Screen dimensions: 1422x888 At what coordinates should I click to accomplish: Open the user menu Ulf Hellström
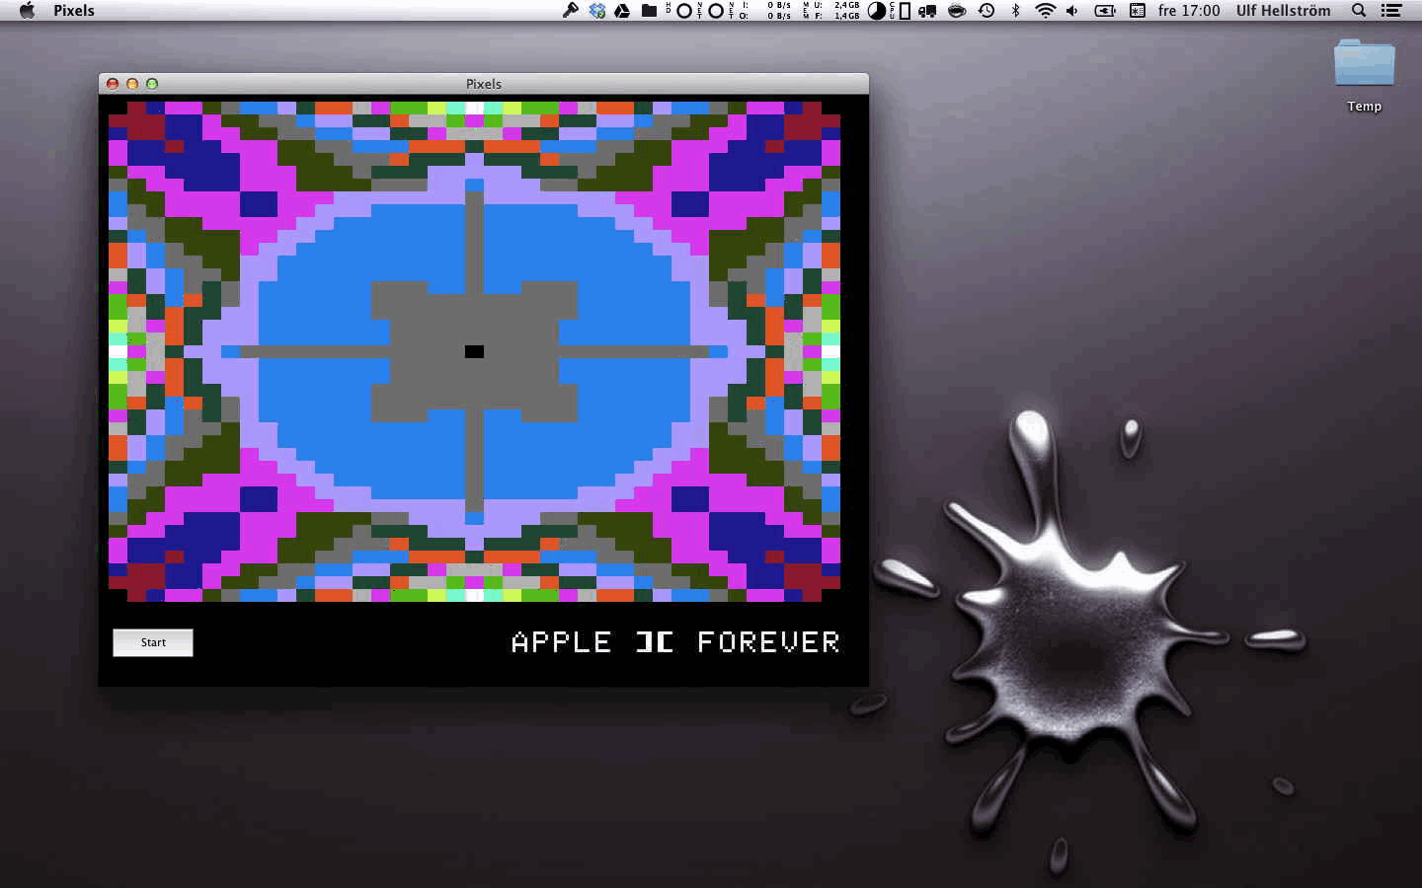pyautogui.click(x=1284, y=11)
